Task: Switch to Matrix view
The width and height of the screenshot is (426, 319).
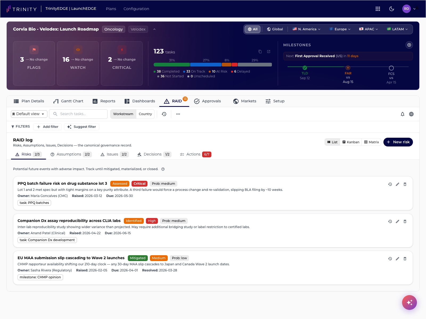Action: coord(372,142)
